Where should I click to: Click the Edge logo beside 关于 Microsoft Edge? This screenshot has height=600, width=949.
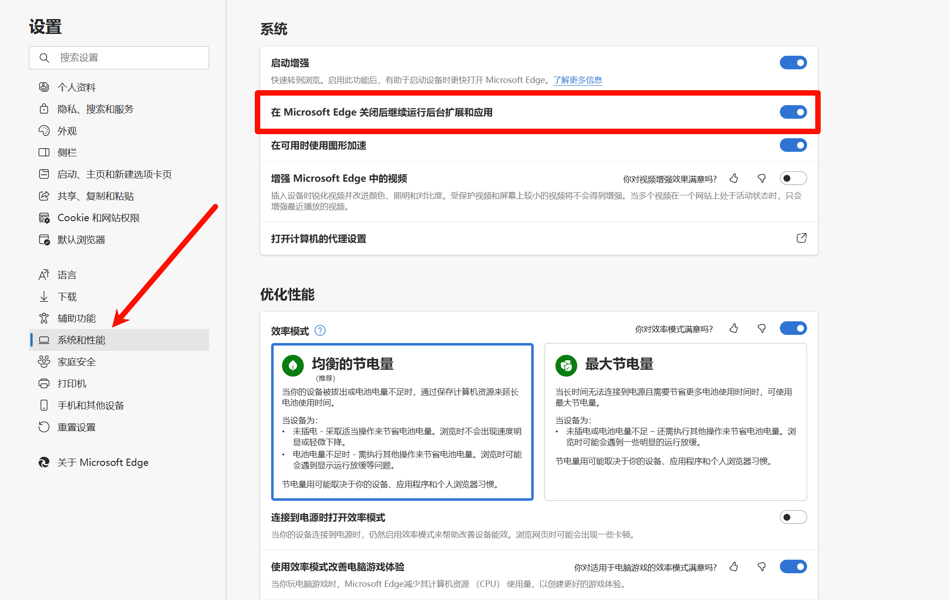click(44, 462)
